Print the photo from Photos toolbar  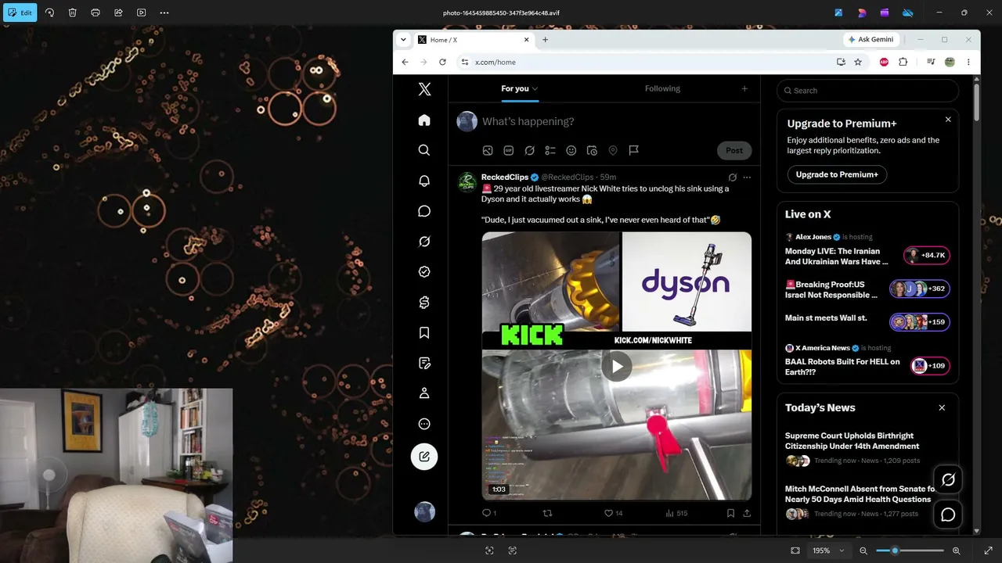pos(96,13)
